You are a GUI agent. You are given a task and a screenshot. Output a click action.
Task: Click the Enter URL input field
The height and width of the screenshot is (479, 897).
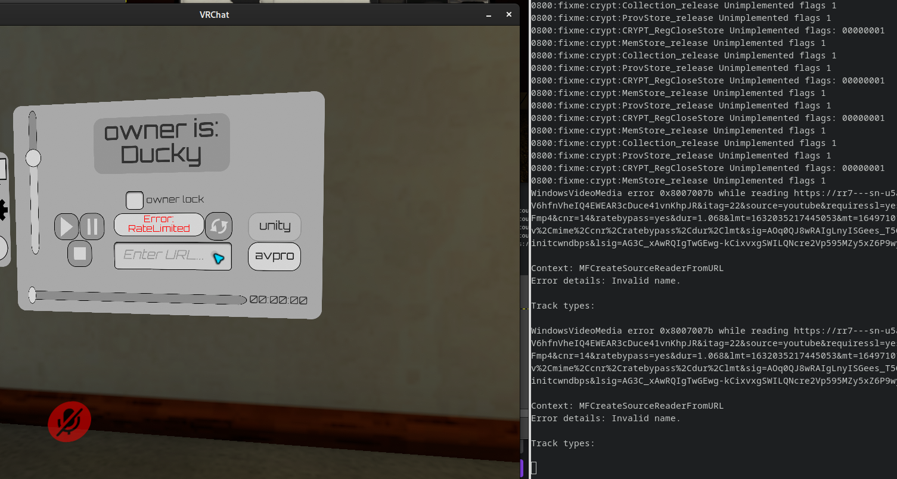coord(173,256)
